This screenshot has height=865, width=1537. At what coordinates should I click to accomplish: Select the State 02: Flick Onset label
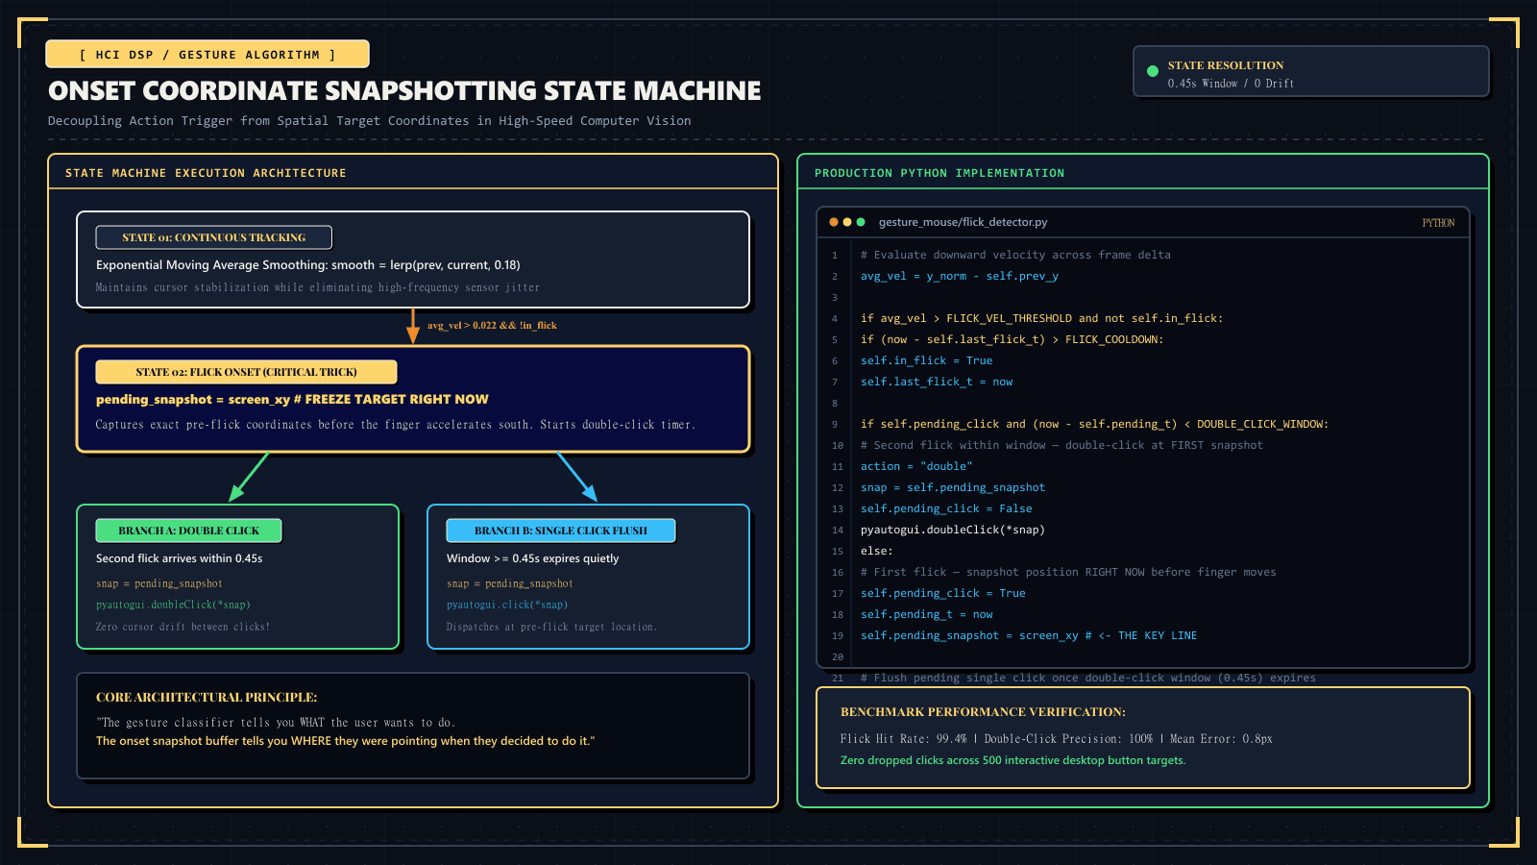[246, 372]
